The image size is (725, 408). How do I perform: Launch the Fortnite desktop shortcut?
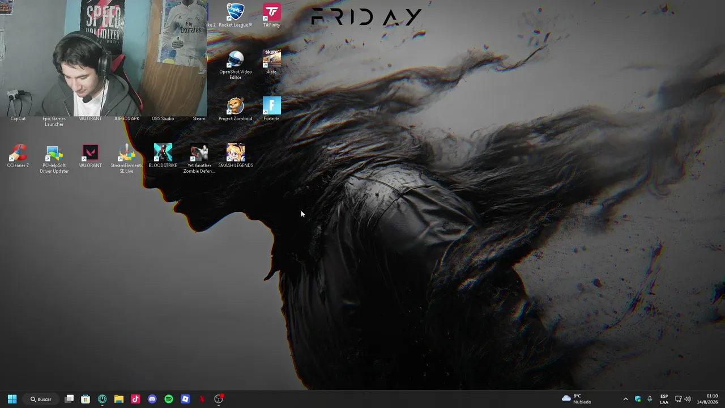point(271,109)
